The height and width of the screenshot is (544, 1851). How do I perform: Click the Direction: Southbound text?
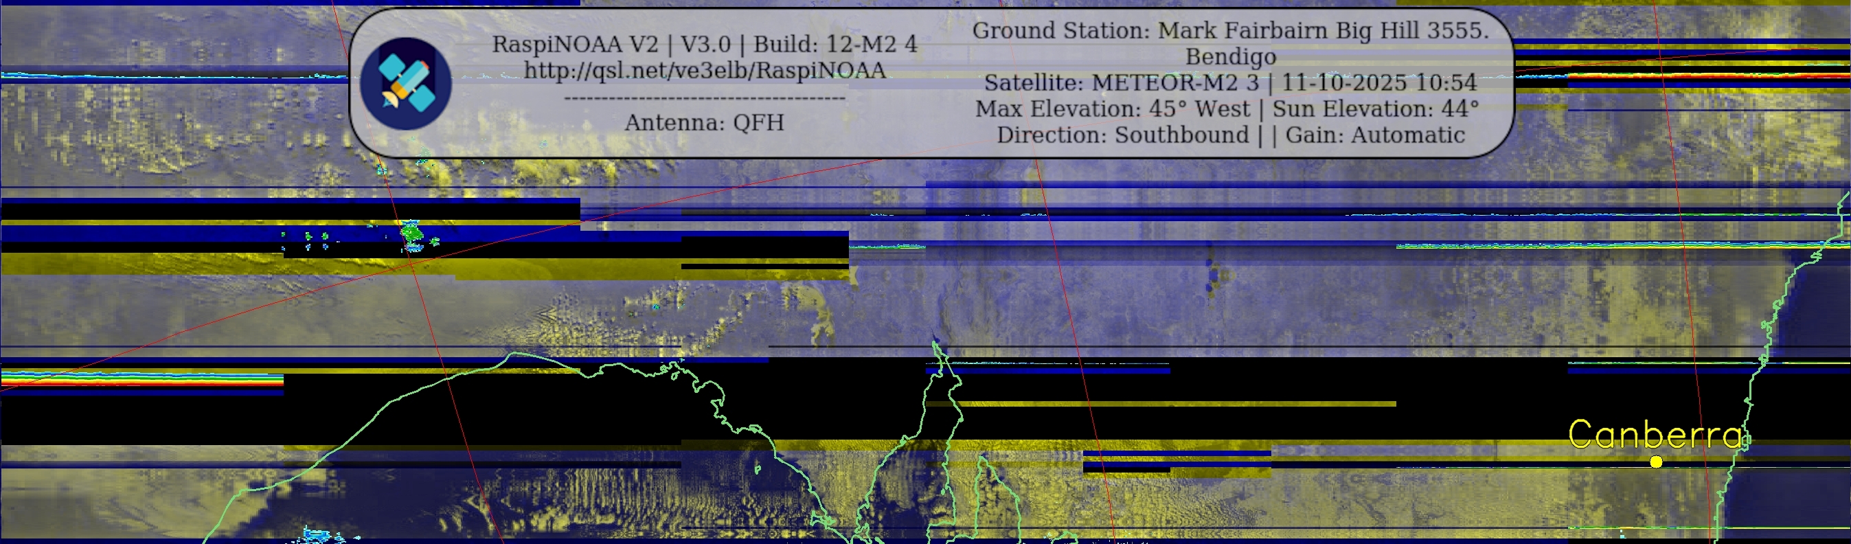(1122, 135)
